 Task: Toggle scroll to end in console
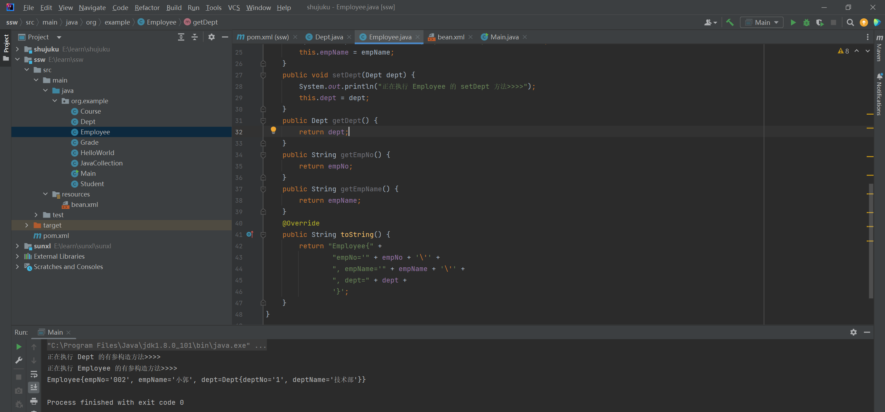click(34, 387)
